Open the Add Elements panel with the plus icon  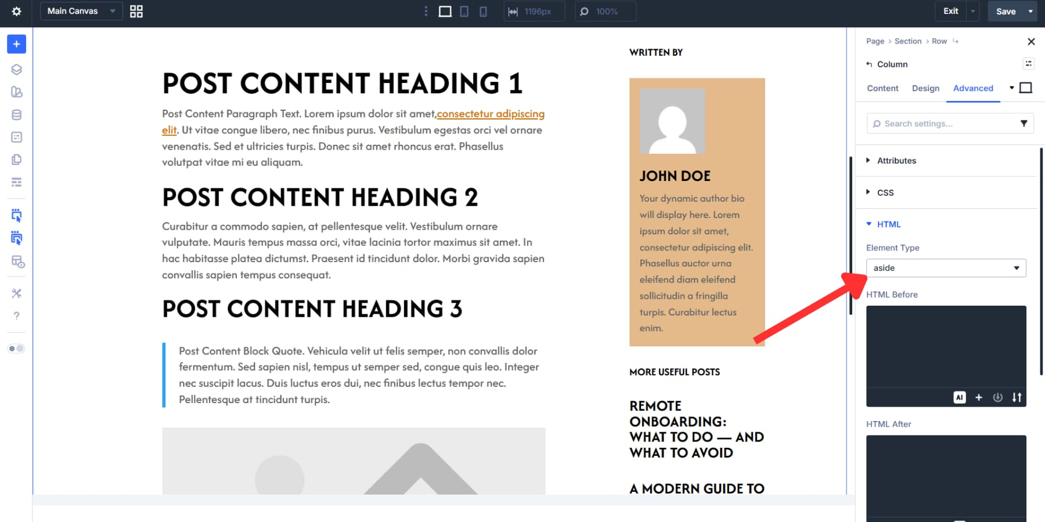16,43
